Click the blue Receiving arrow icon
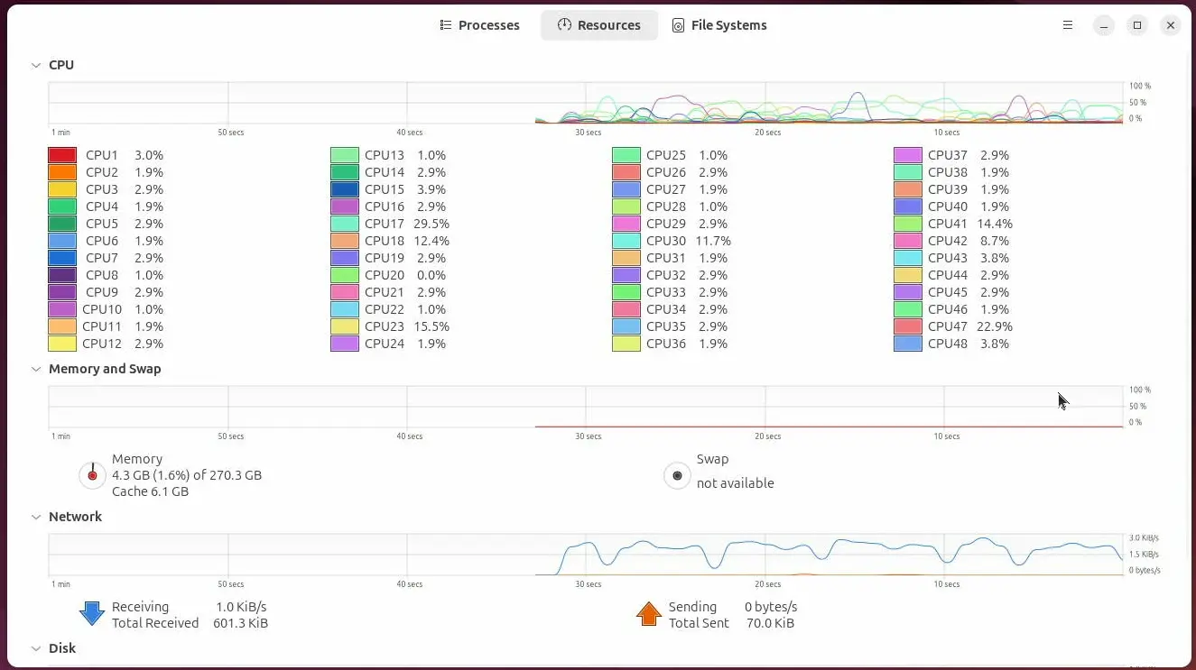This screenshot has height=670, width=1196. (x=92, y=614)
